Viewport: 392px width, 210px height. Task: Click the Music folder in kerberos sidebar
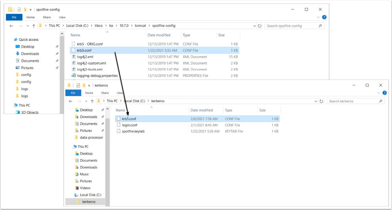(x=84, y=174)
